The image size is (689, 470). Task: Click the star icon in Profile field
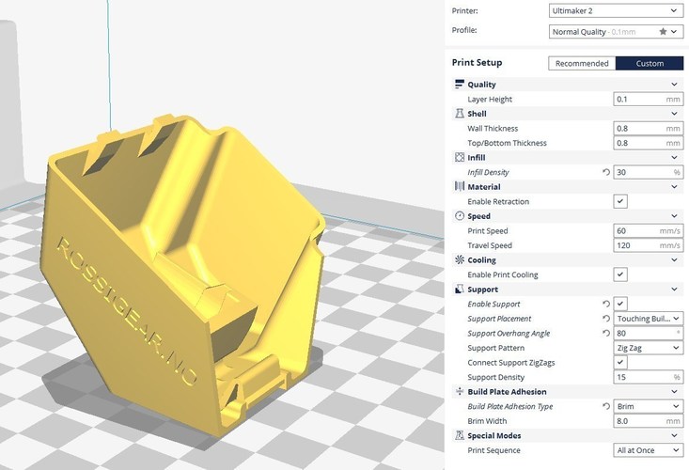pos(663,32)
